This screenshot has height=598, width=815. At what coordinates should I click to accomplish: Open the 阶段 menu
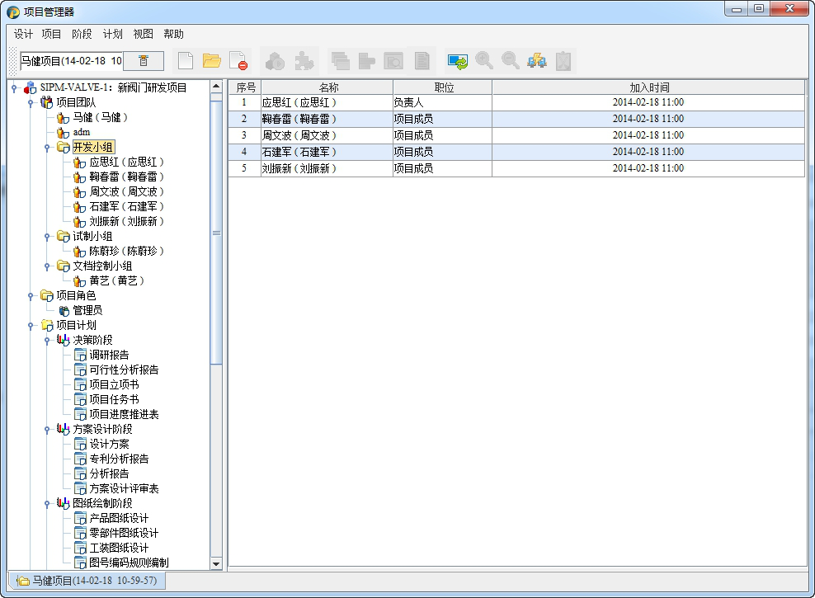(x=82, y=35)
